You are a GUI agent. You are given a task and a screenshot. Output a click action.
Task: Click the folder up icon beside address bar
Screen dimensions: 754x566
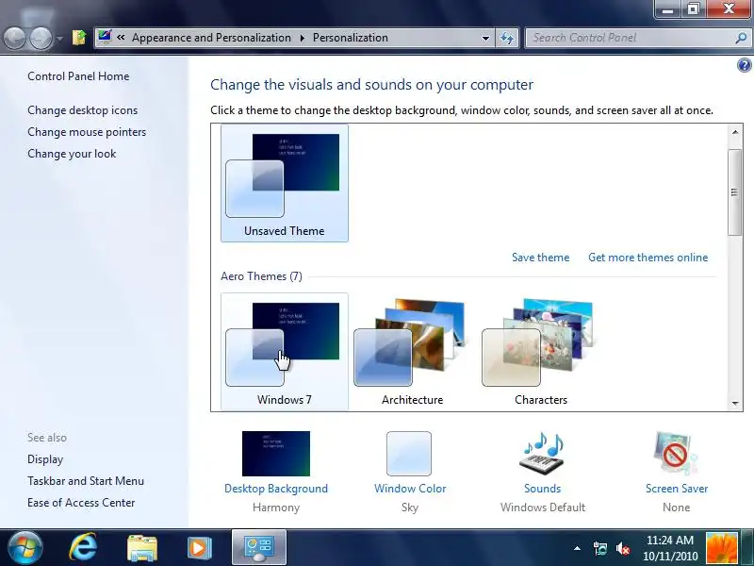coord(79,37)
